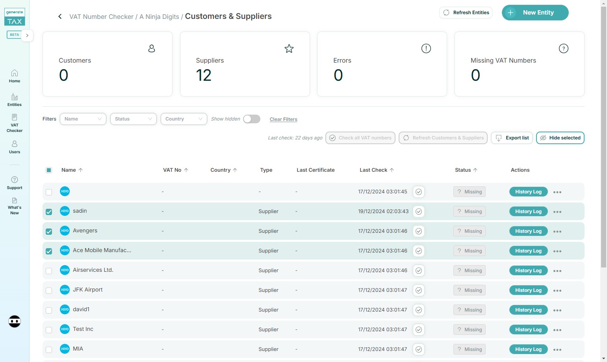Open Entities in the sidebar
607x362 pixels.
click(15, 100)
